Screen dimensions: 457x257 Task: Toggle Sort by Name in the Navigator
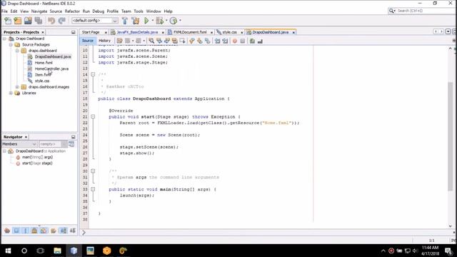pyautogui.click(x=64, y=231)
